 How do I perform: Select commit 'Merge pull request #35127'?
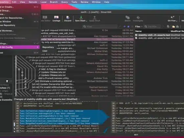coord(74,90)
